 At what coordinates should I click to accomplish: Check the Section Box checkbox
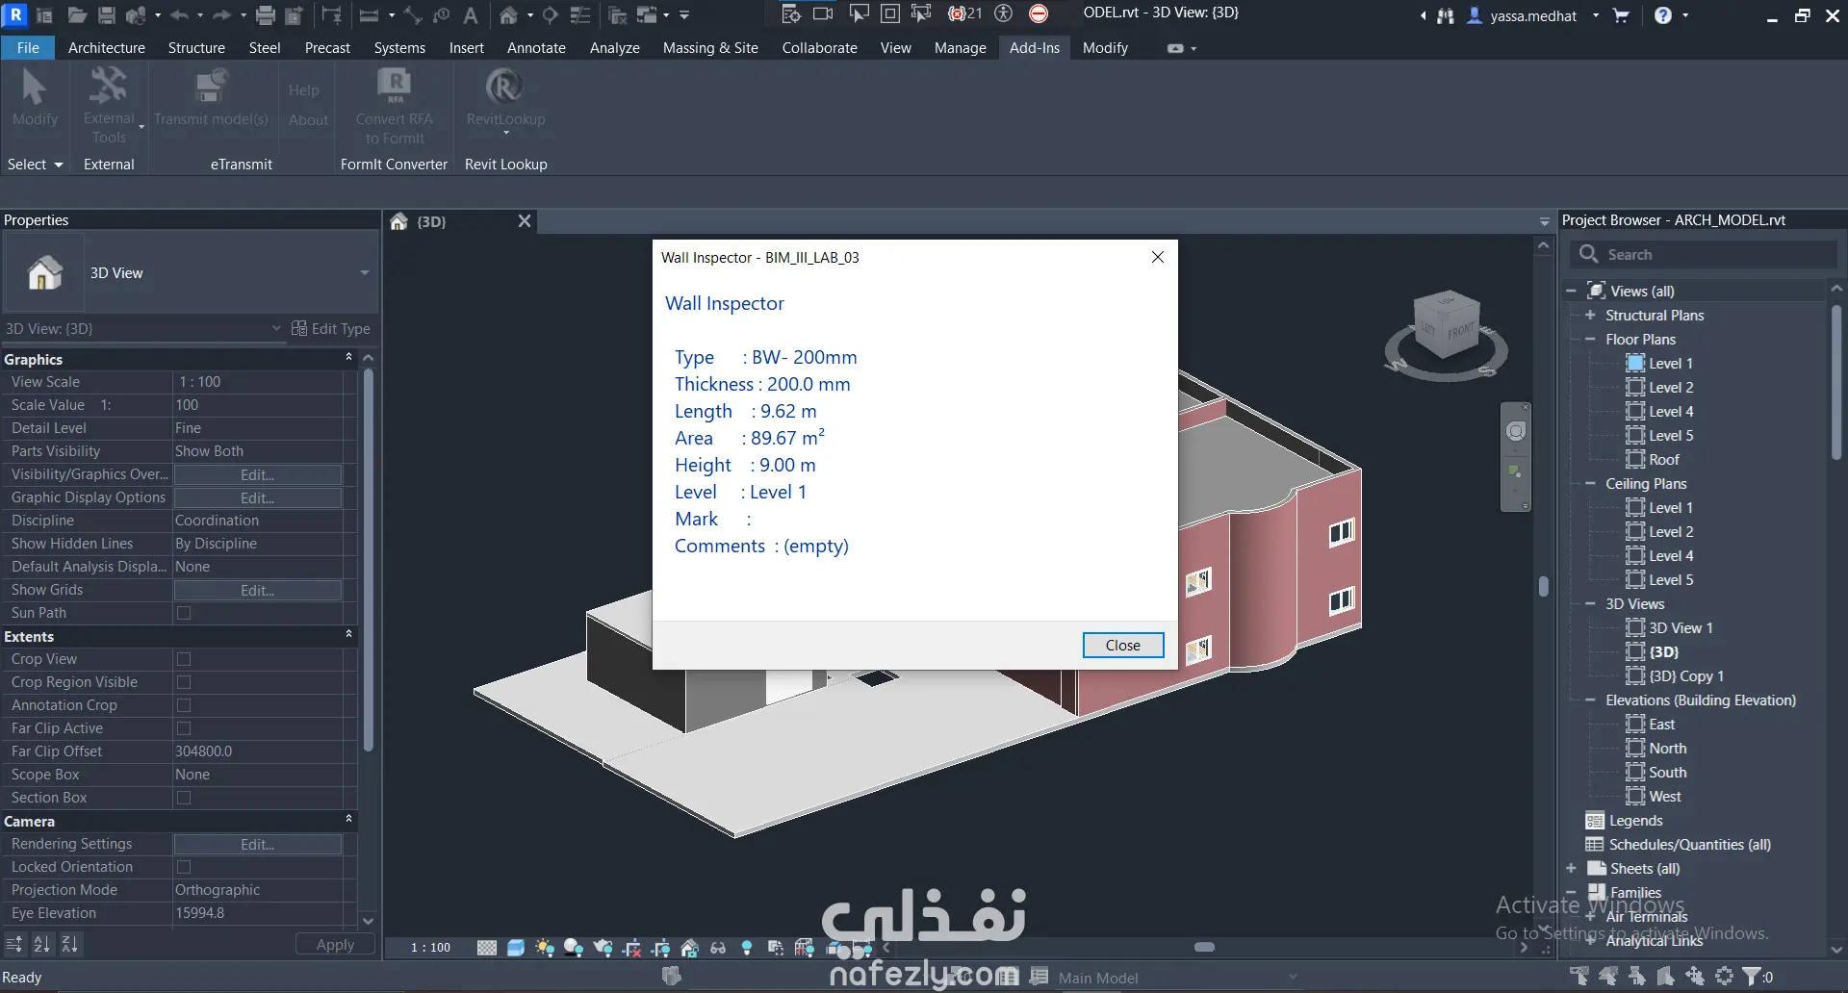(x=184, y=798)
